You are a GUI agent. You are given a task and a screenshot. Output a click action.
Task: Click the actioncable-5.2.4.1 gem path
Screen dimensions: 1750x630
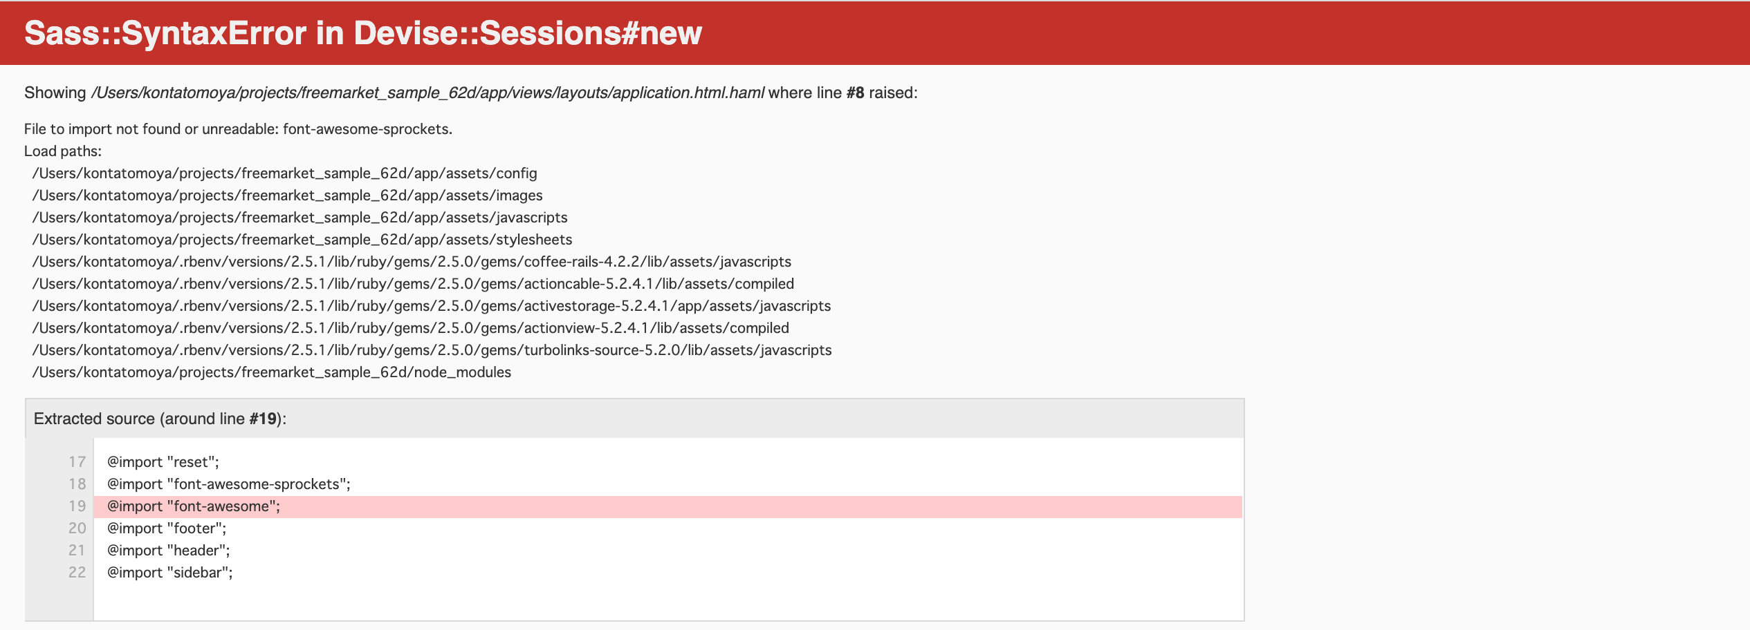coord(413,284)
